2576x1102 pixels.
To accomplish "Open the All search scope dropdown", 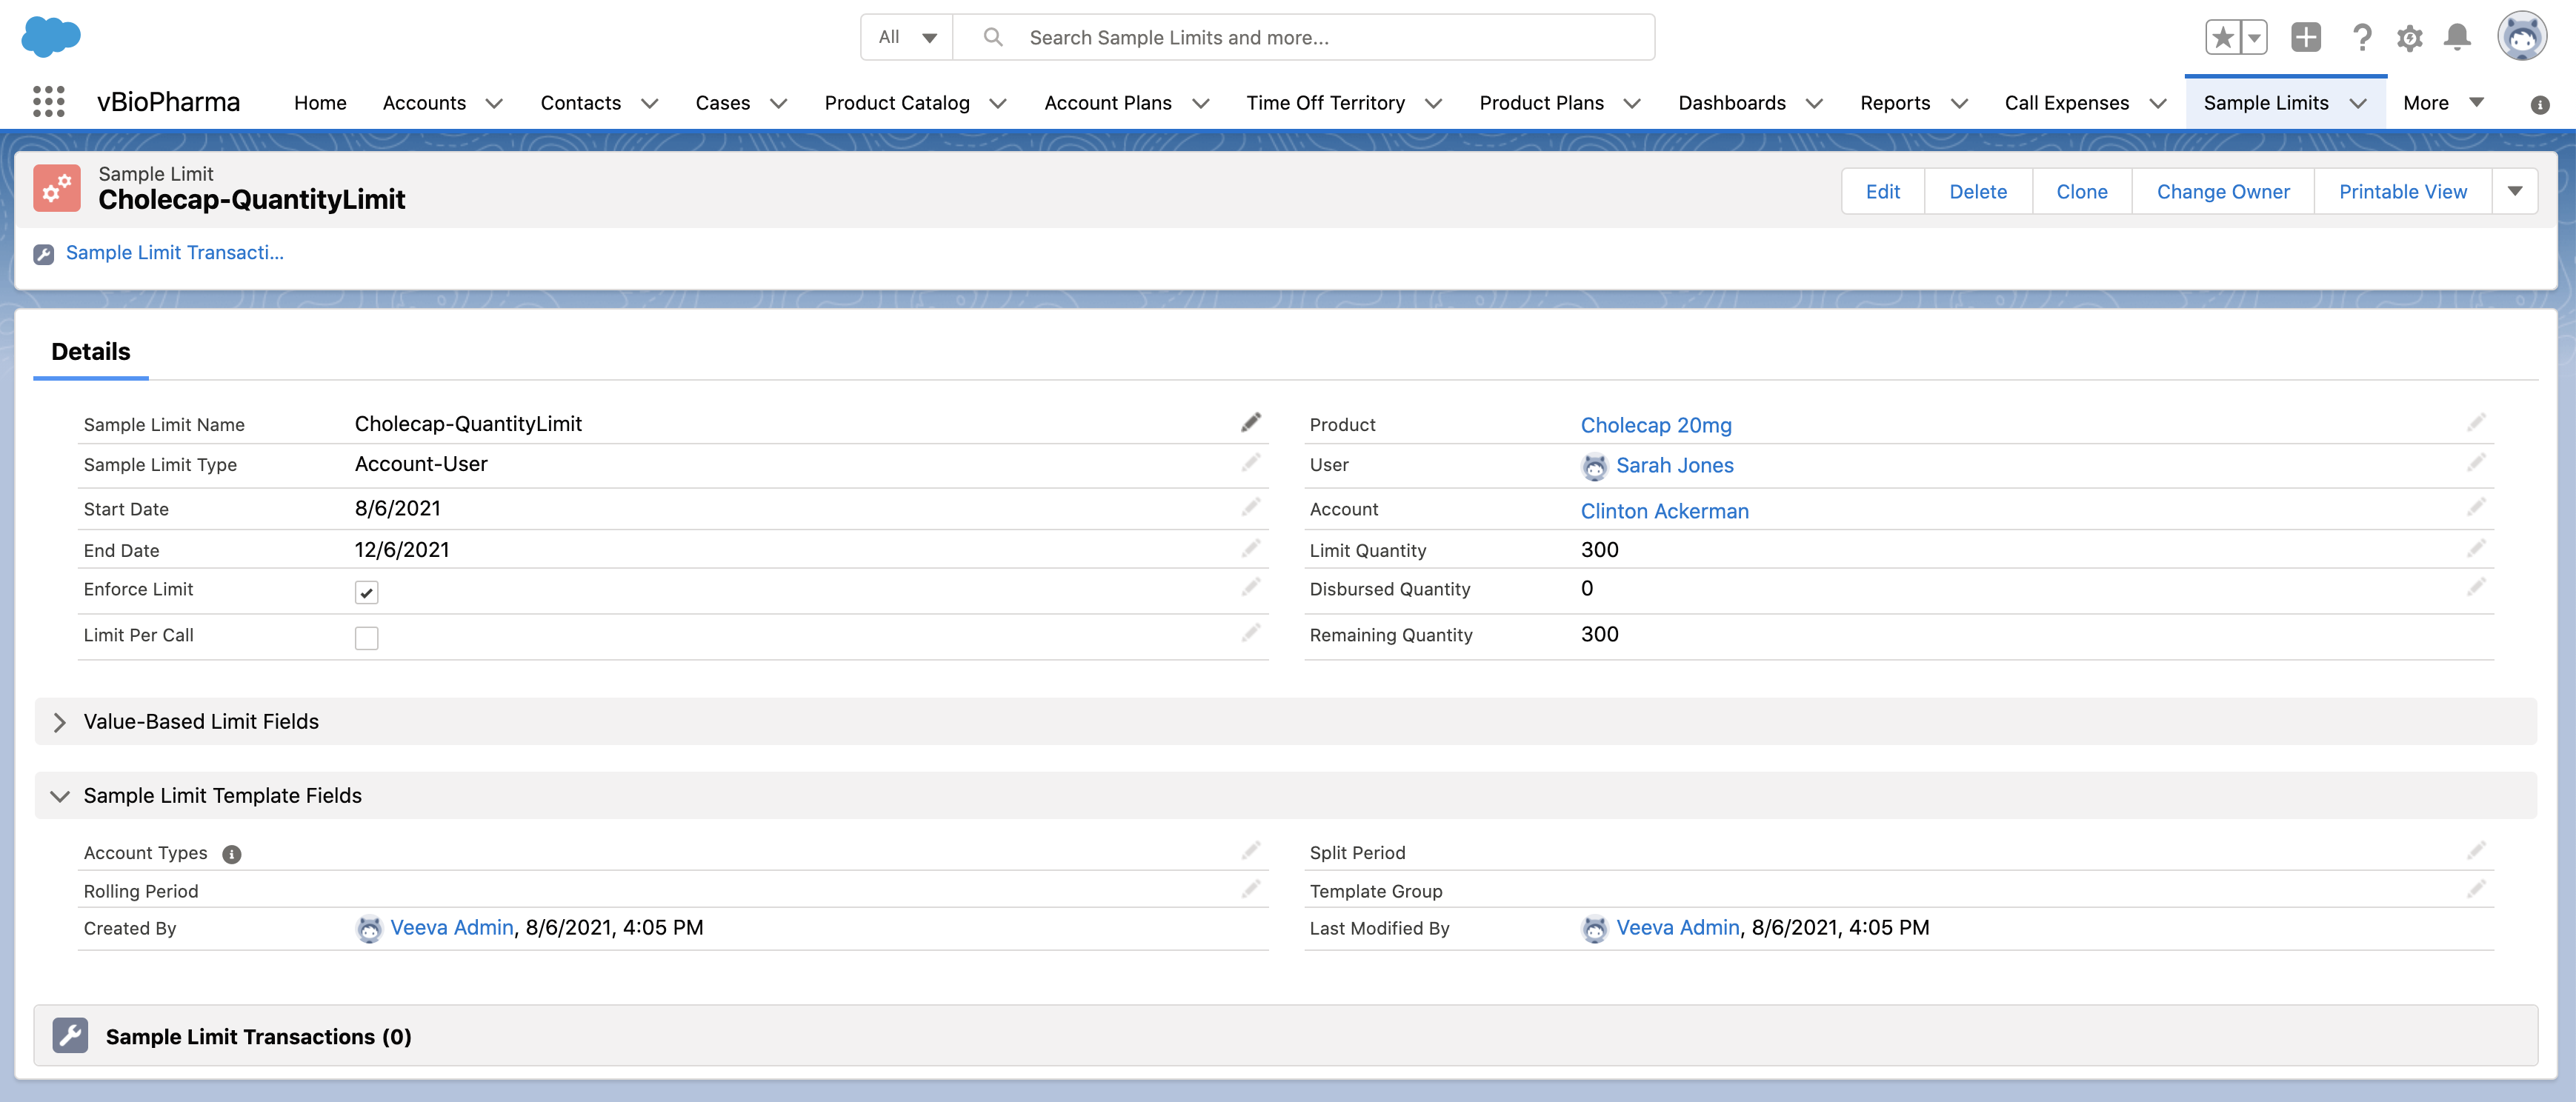I will point(907,38).
